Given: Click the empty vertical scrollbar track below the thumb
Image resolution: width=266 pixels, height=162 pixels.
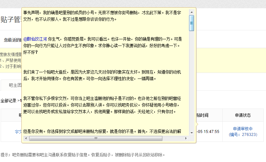Looking at the screenshot, I should coord(192,81).
